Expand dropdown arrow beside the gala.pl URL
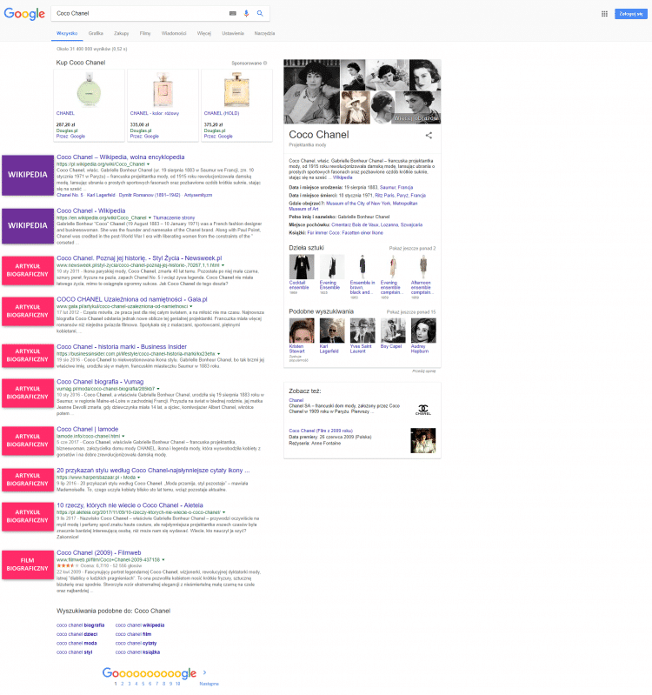This screenshot has width=652, height=695. [x=191, y=306]
